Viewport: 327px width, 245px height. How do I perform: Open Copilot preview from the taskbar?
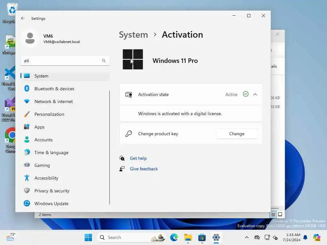point(316,237)
